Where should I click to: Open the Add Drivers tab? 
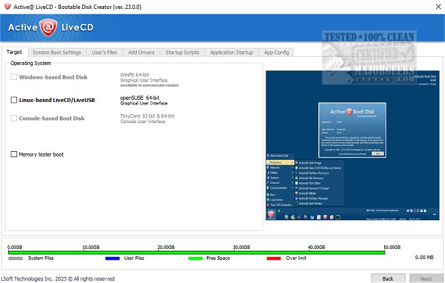141,53
